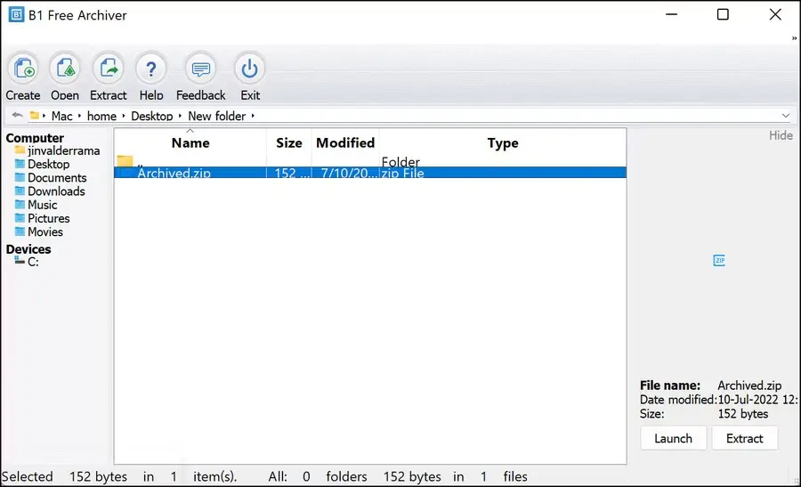Click the zip File type cell
The width and height of the screenshot is (801, 487).
[402, 174]
